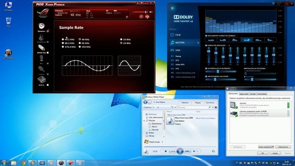Switch to Dźwięki tab in Sound dialog

point(253,94)
